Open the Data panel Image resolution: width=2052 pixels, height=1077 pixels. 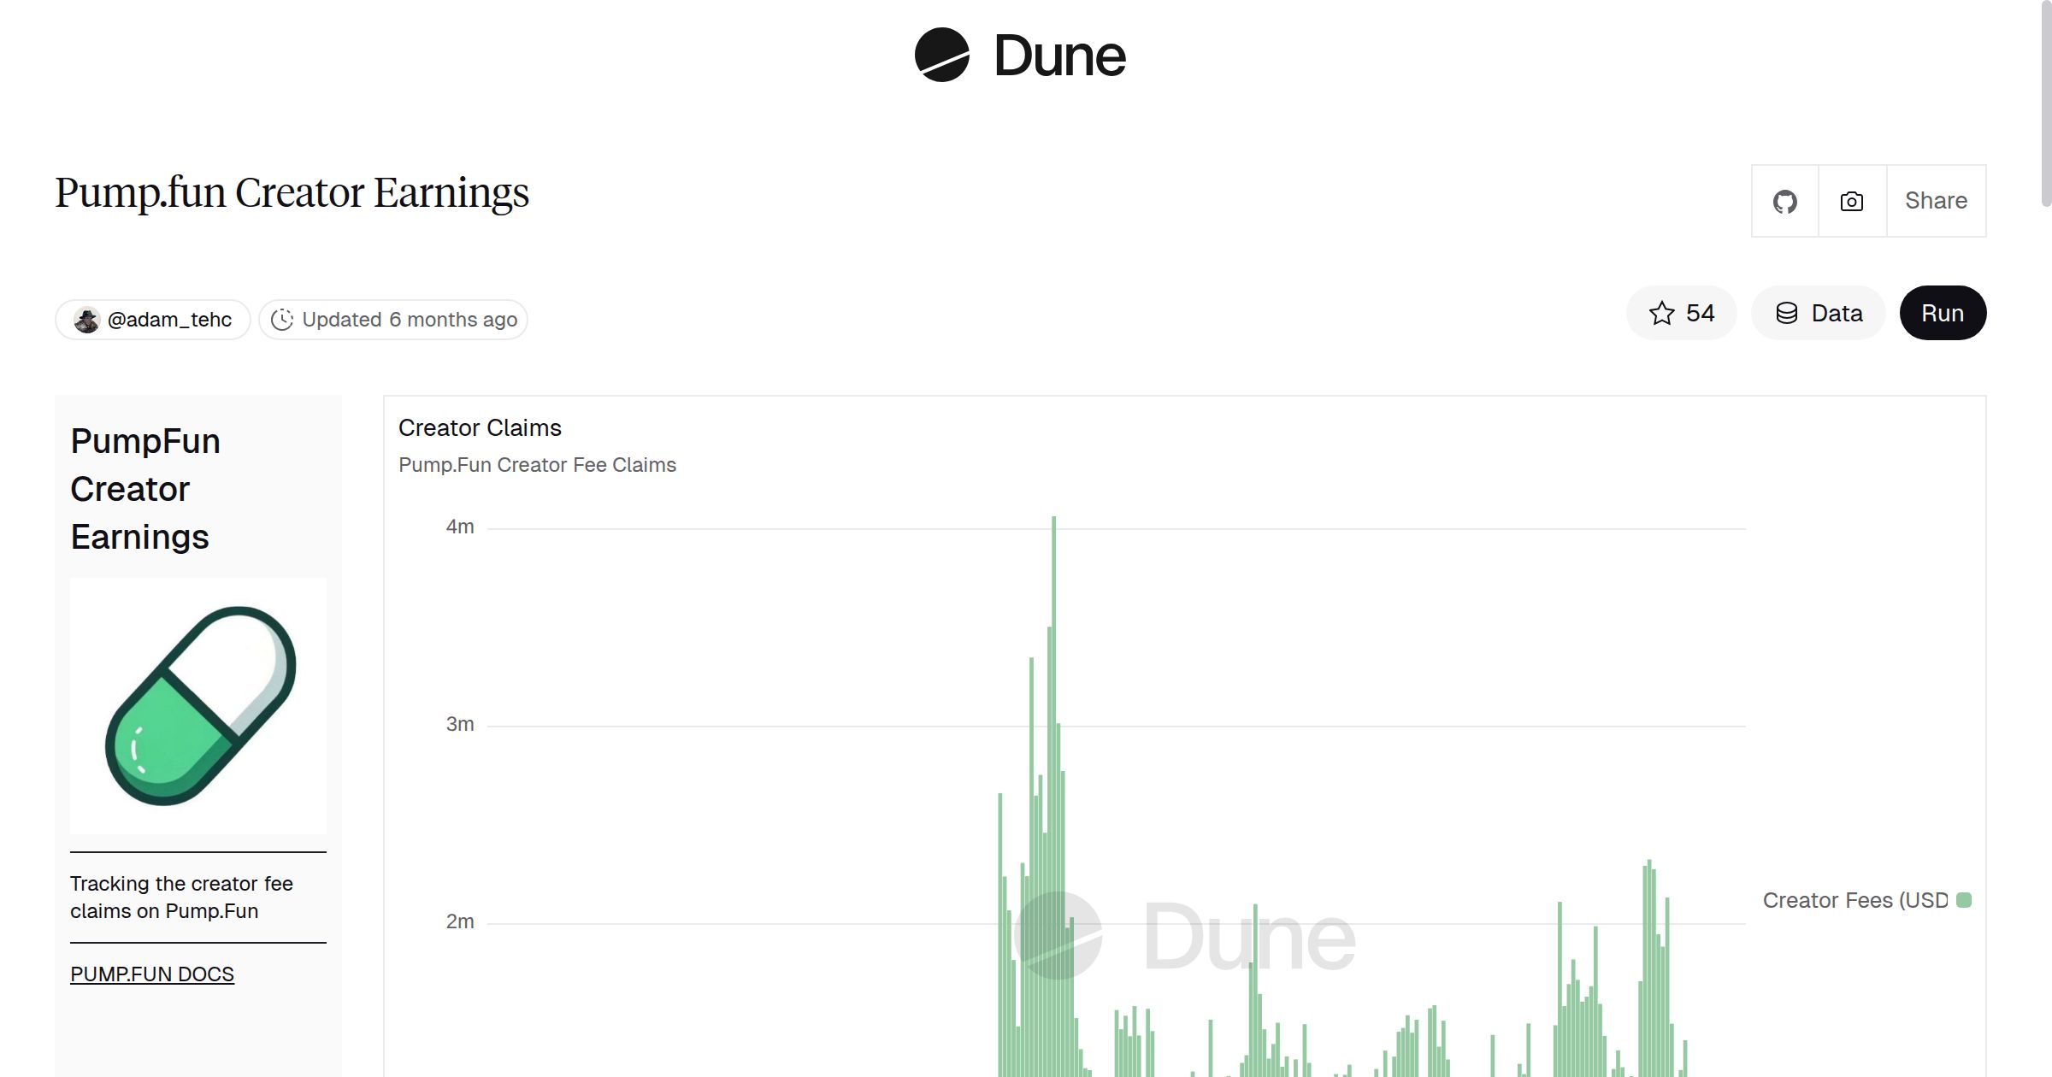click(1819, 313)
